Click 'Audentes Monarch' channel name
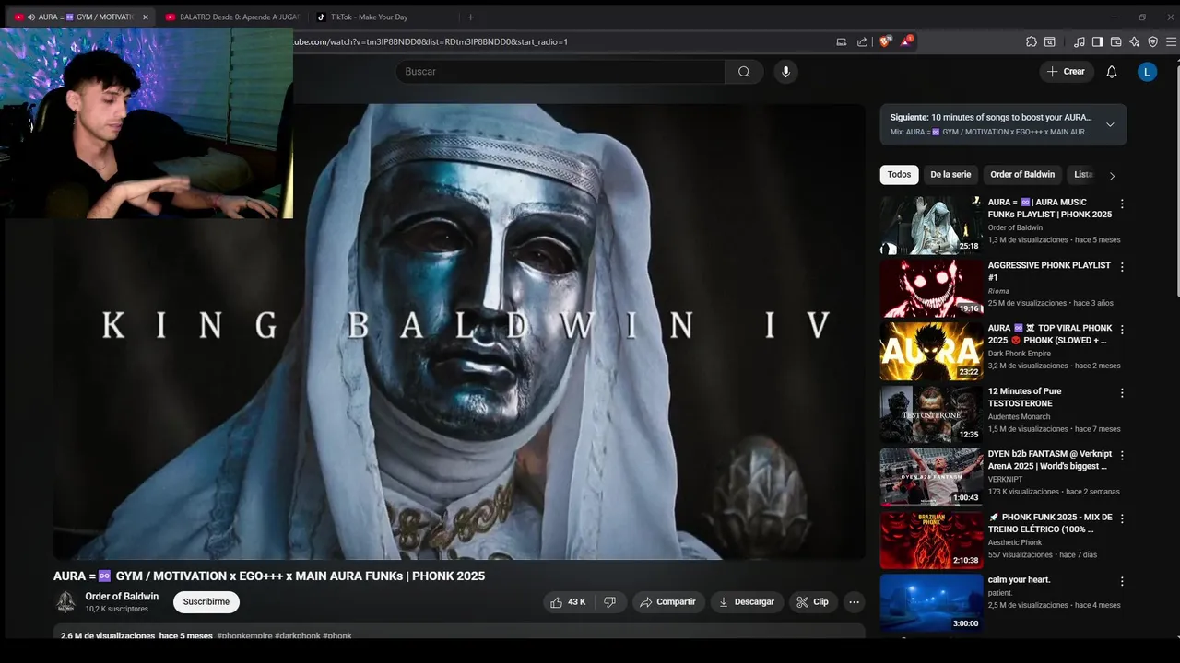This screenshot has width=1180, height=663. coord(1019,416)
